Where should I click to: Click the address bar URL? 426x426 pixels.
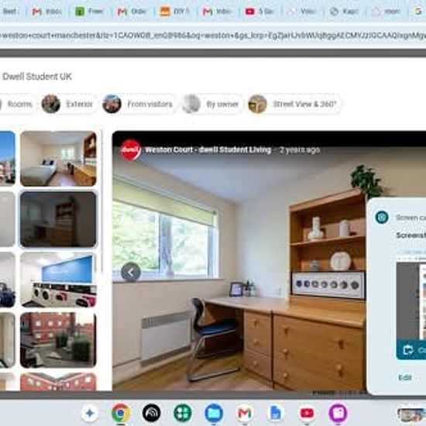coord(213,36)
